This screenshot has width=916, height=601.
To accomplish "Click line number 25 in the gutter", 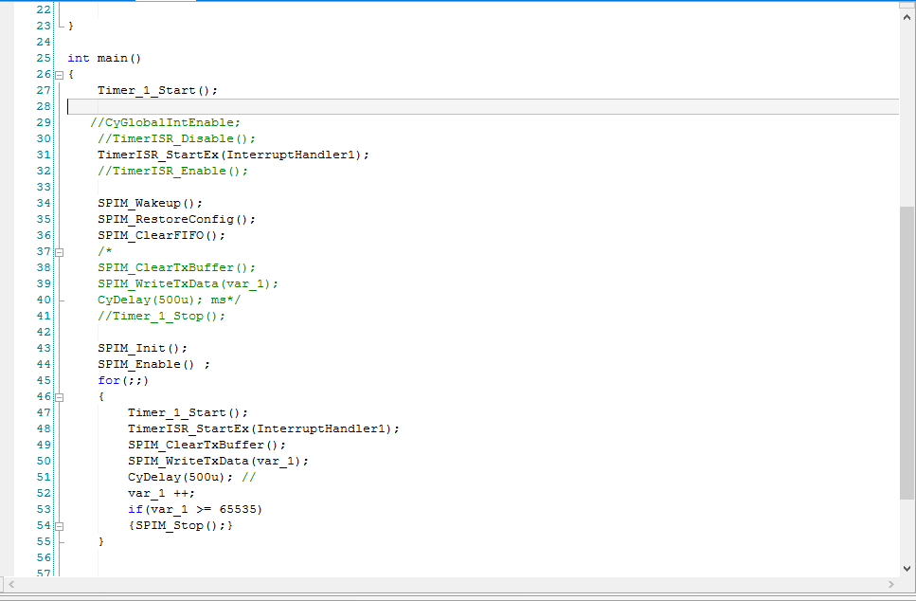I will [44, 58].
